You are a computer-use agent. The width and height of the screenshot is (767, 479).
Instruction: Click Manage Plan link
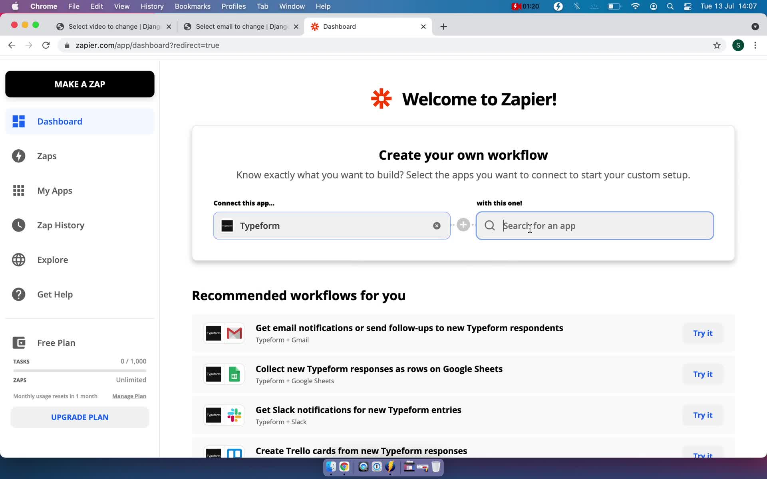(x=129, y=396)
